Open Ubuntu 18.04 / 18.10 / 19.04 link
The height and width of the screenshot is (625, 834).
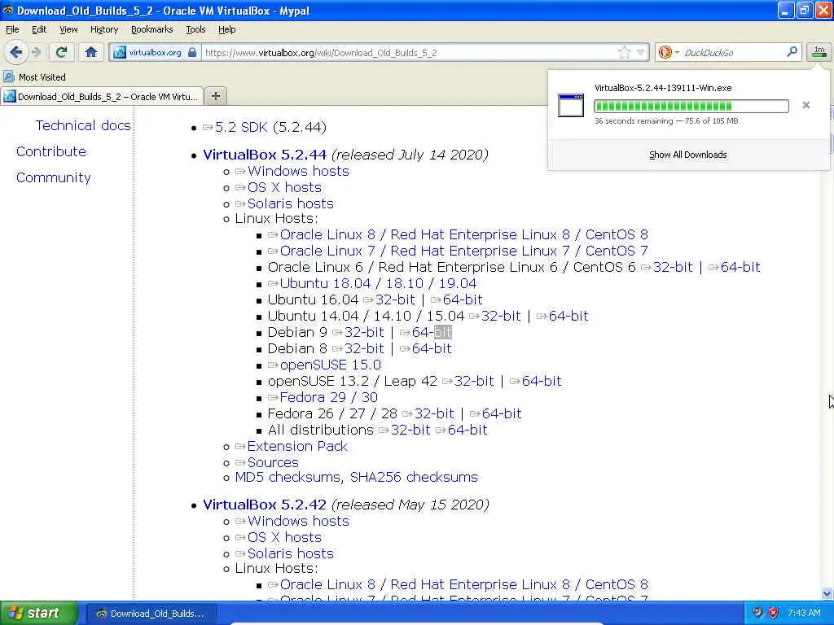pos(378,283)
